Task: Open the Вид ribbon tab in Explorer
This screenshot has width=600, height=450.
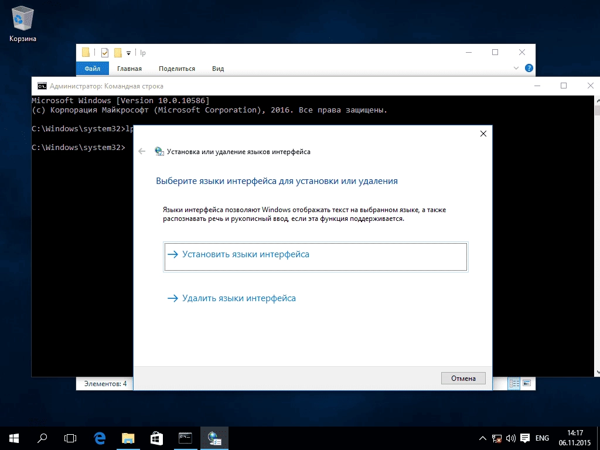Action: pos(218,69)
